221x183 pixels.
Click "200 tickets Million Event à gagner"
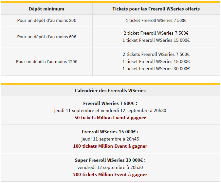(110, 175)
